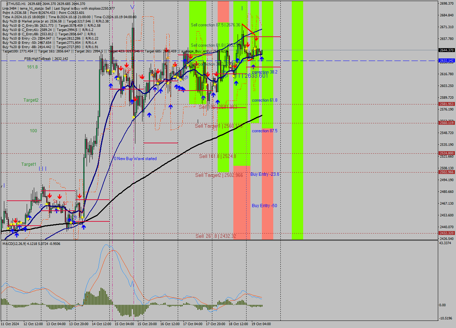Click the 43.3374 MACD scale value
Screen dimensions: 456x328
click(x=445, y=243)
